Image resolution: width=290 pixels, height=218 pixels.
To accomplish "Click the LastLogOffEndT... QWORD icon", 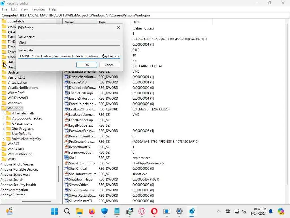I will tap(66, 109).
